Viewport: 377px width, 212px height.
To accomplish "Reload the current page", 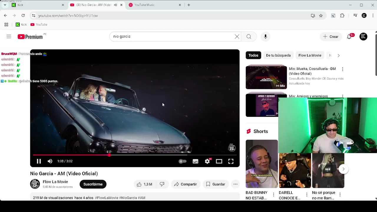I will coord(23,16).
